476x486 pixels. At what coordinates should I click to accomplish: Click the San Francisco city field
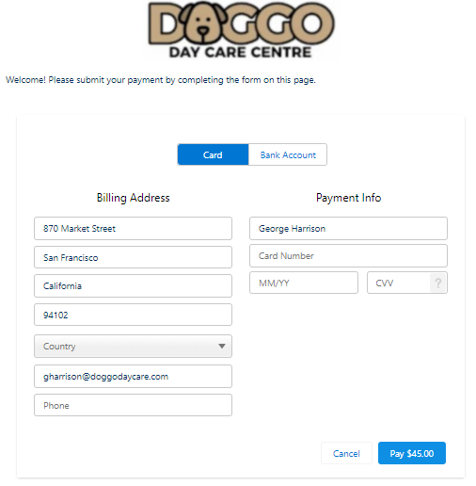click(133, 257)
